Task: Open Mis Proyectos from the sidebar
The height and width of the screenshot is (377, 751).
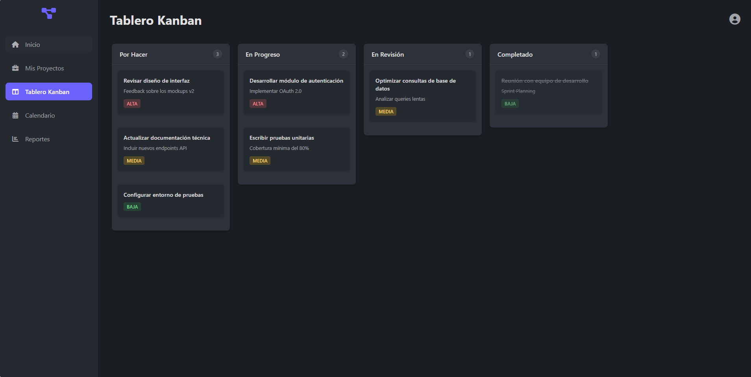Action: click(x=44, y=68)
